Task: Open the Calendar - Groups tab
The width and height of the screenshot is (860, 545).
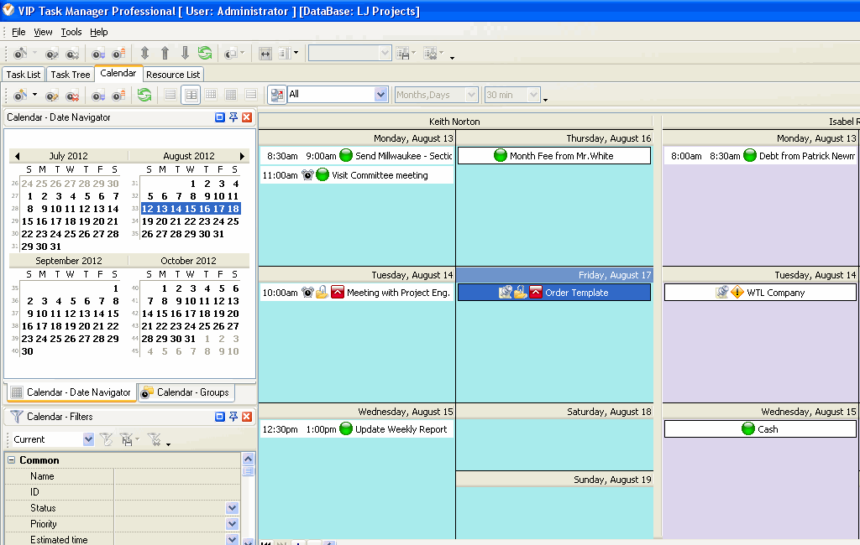Action: (x=185, y=392)
